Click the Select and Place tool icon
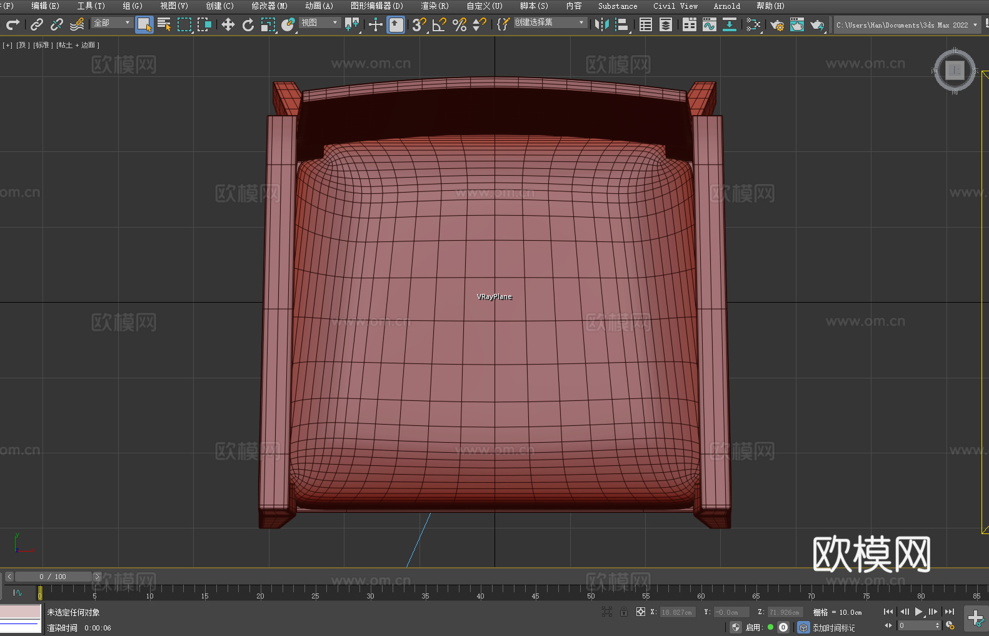 click(x=288, y=24)
